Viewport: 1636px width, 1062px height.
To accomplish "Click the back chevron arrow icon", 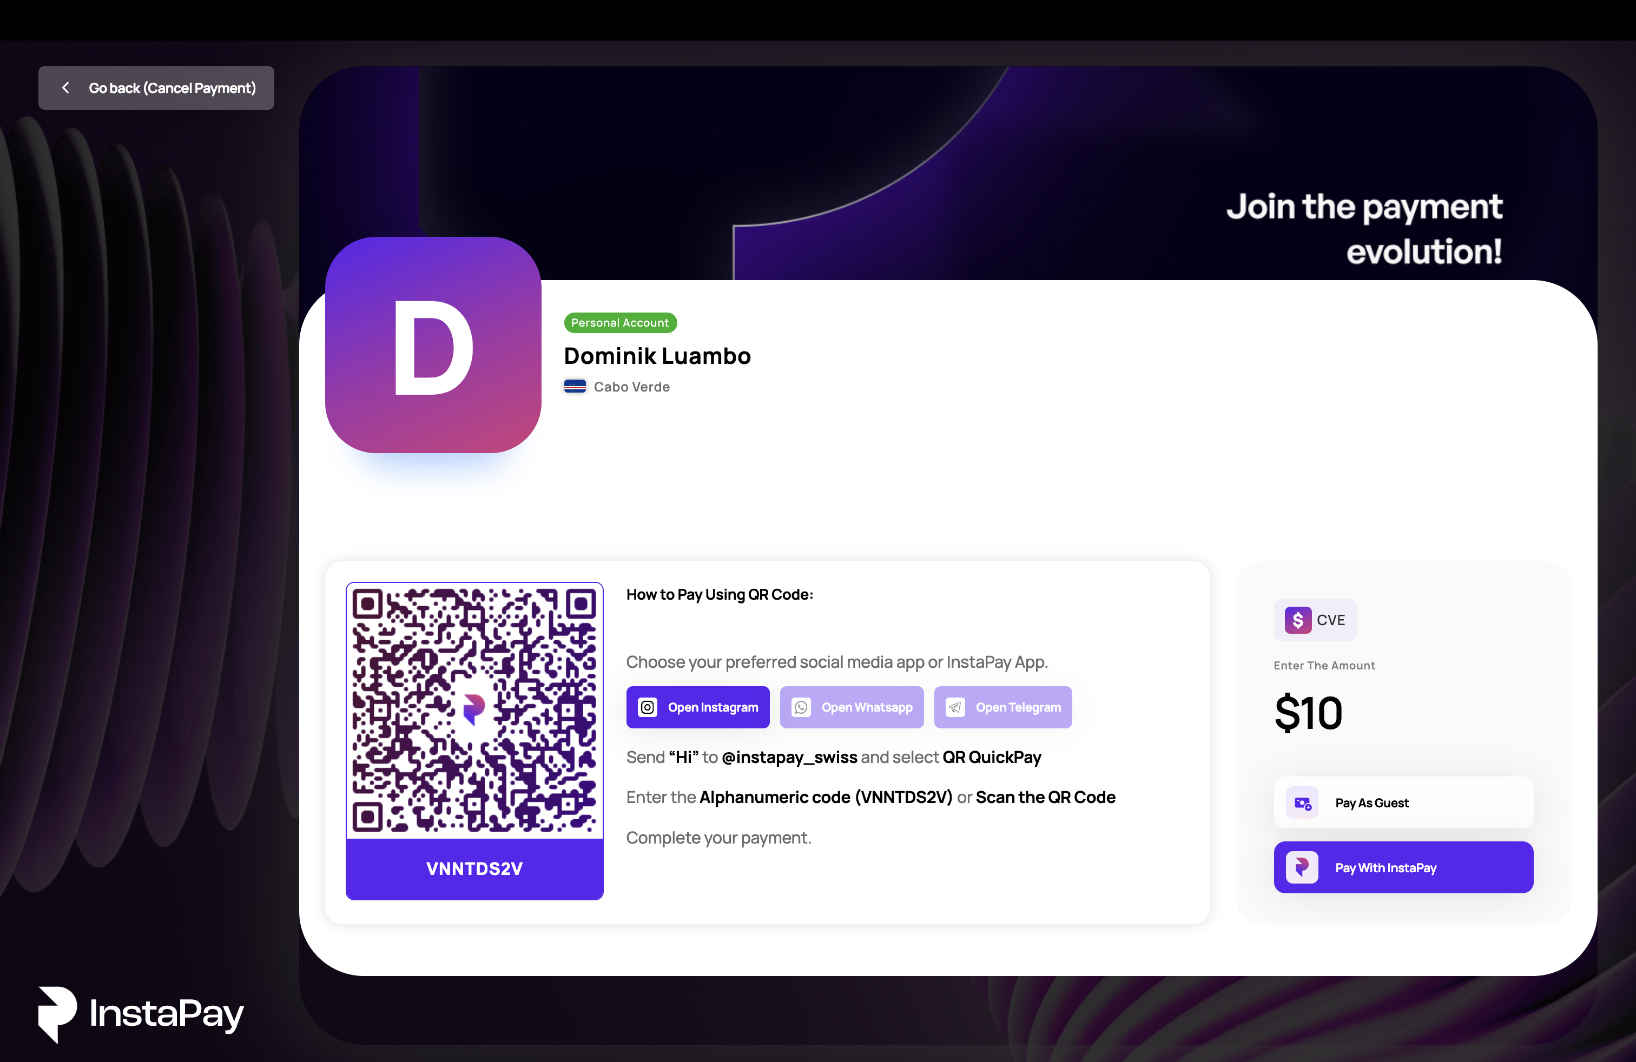I will 65,88.
